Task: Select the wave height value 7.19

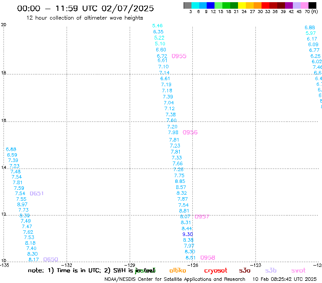Action: tap(166, 84)
